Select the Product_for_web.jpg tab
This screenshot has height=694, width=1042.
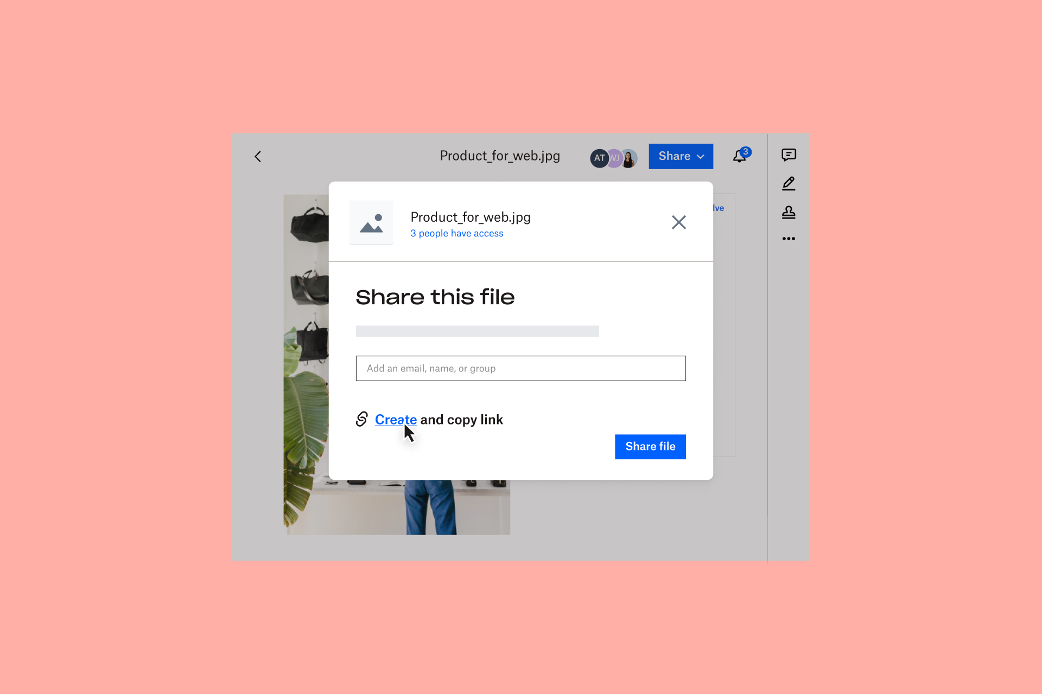click(500, 157)
